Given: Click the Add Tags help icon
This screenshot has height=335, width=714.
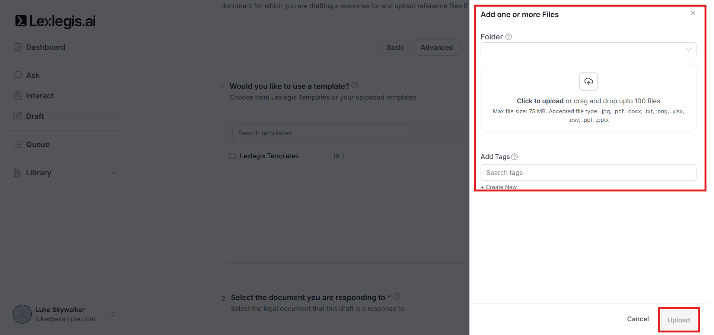Looking at the screenshot, I should (514, 157).
